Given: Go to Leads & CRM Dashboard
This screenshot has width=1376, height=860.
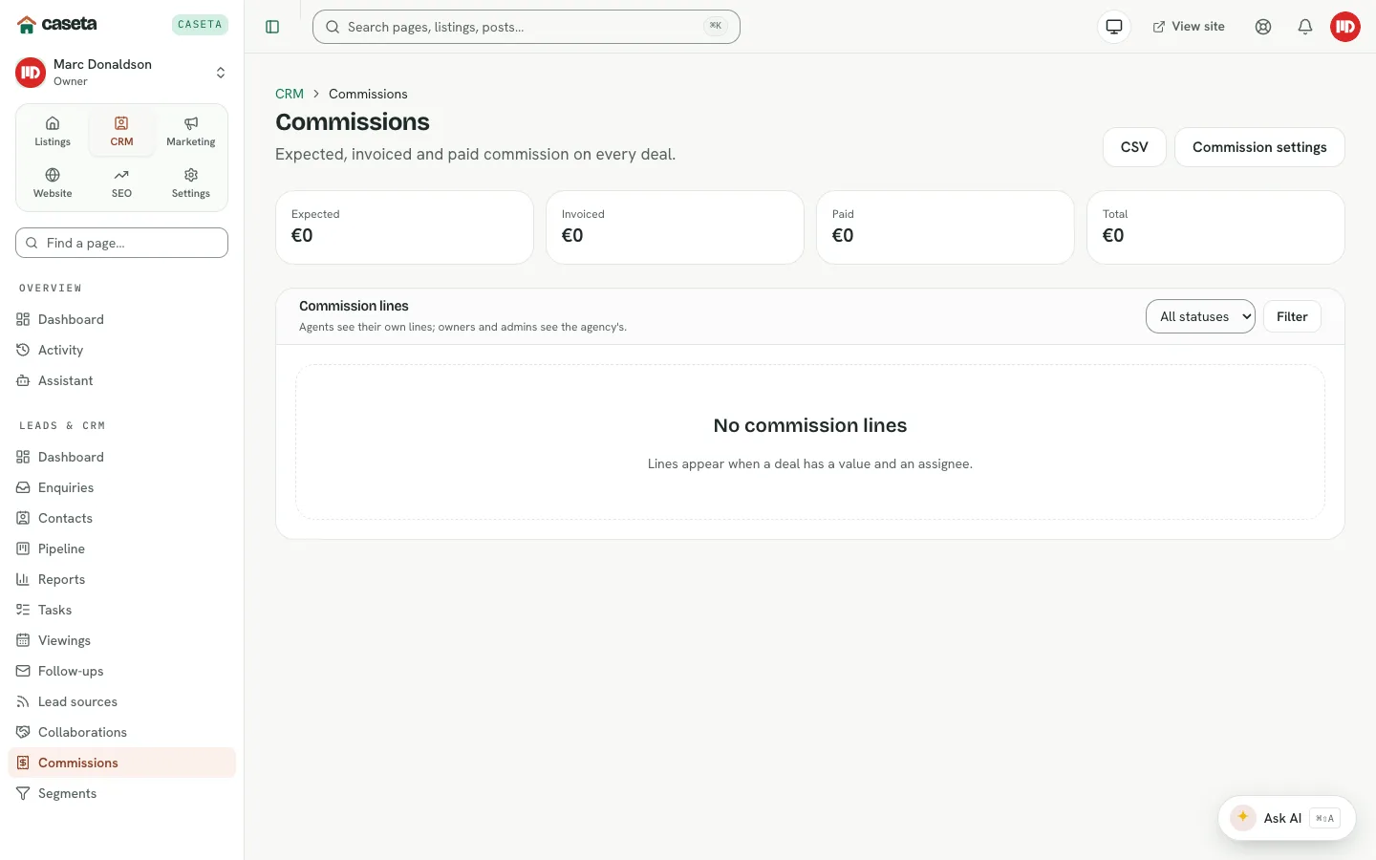Looking at the screenshot, I should tap(121, 457).
